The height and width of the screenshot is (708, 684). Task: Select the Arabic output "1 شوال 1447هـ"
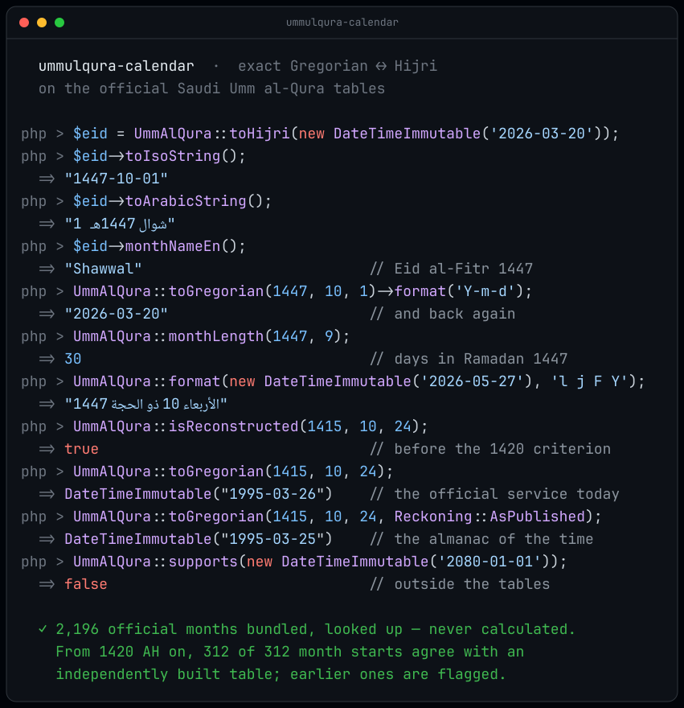click(120, 224)
